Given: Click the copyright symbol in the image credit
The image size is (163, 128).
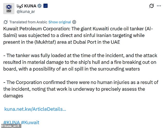Looking at the screenshot, I should click(3, 126).
